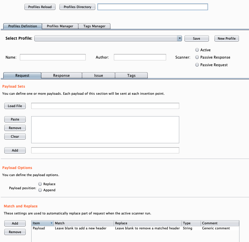249x242 pixels.
Task: Open the Profiles Manager tab
Action: 60,26
